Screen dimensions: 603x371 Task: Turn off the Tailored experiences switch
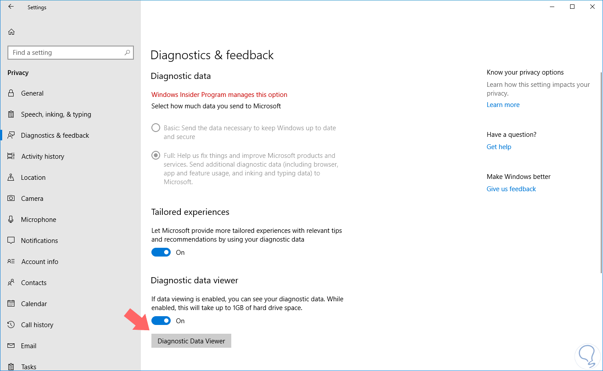click(x=161, y=252)
